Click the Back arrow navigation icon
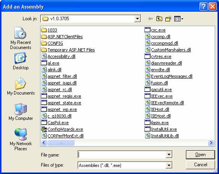 click(150, 19)
